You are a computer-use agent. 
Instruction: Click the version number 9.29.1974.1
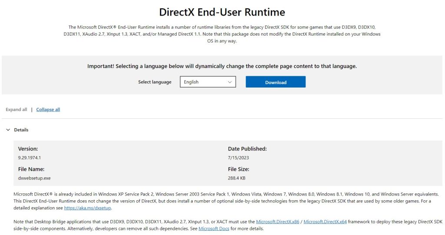[30, 158]
